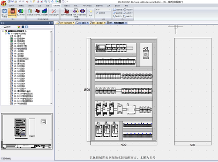The image size is (218, 162).
Task: Open the 工具 ribbon tab
Action: click(x=109, y=6)
